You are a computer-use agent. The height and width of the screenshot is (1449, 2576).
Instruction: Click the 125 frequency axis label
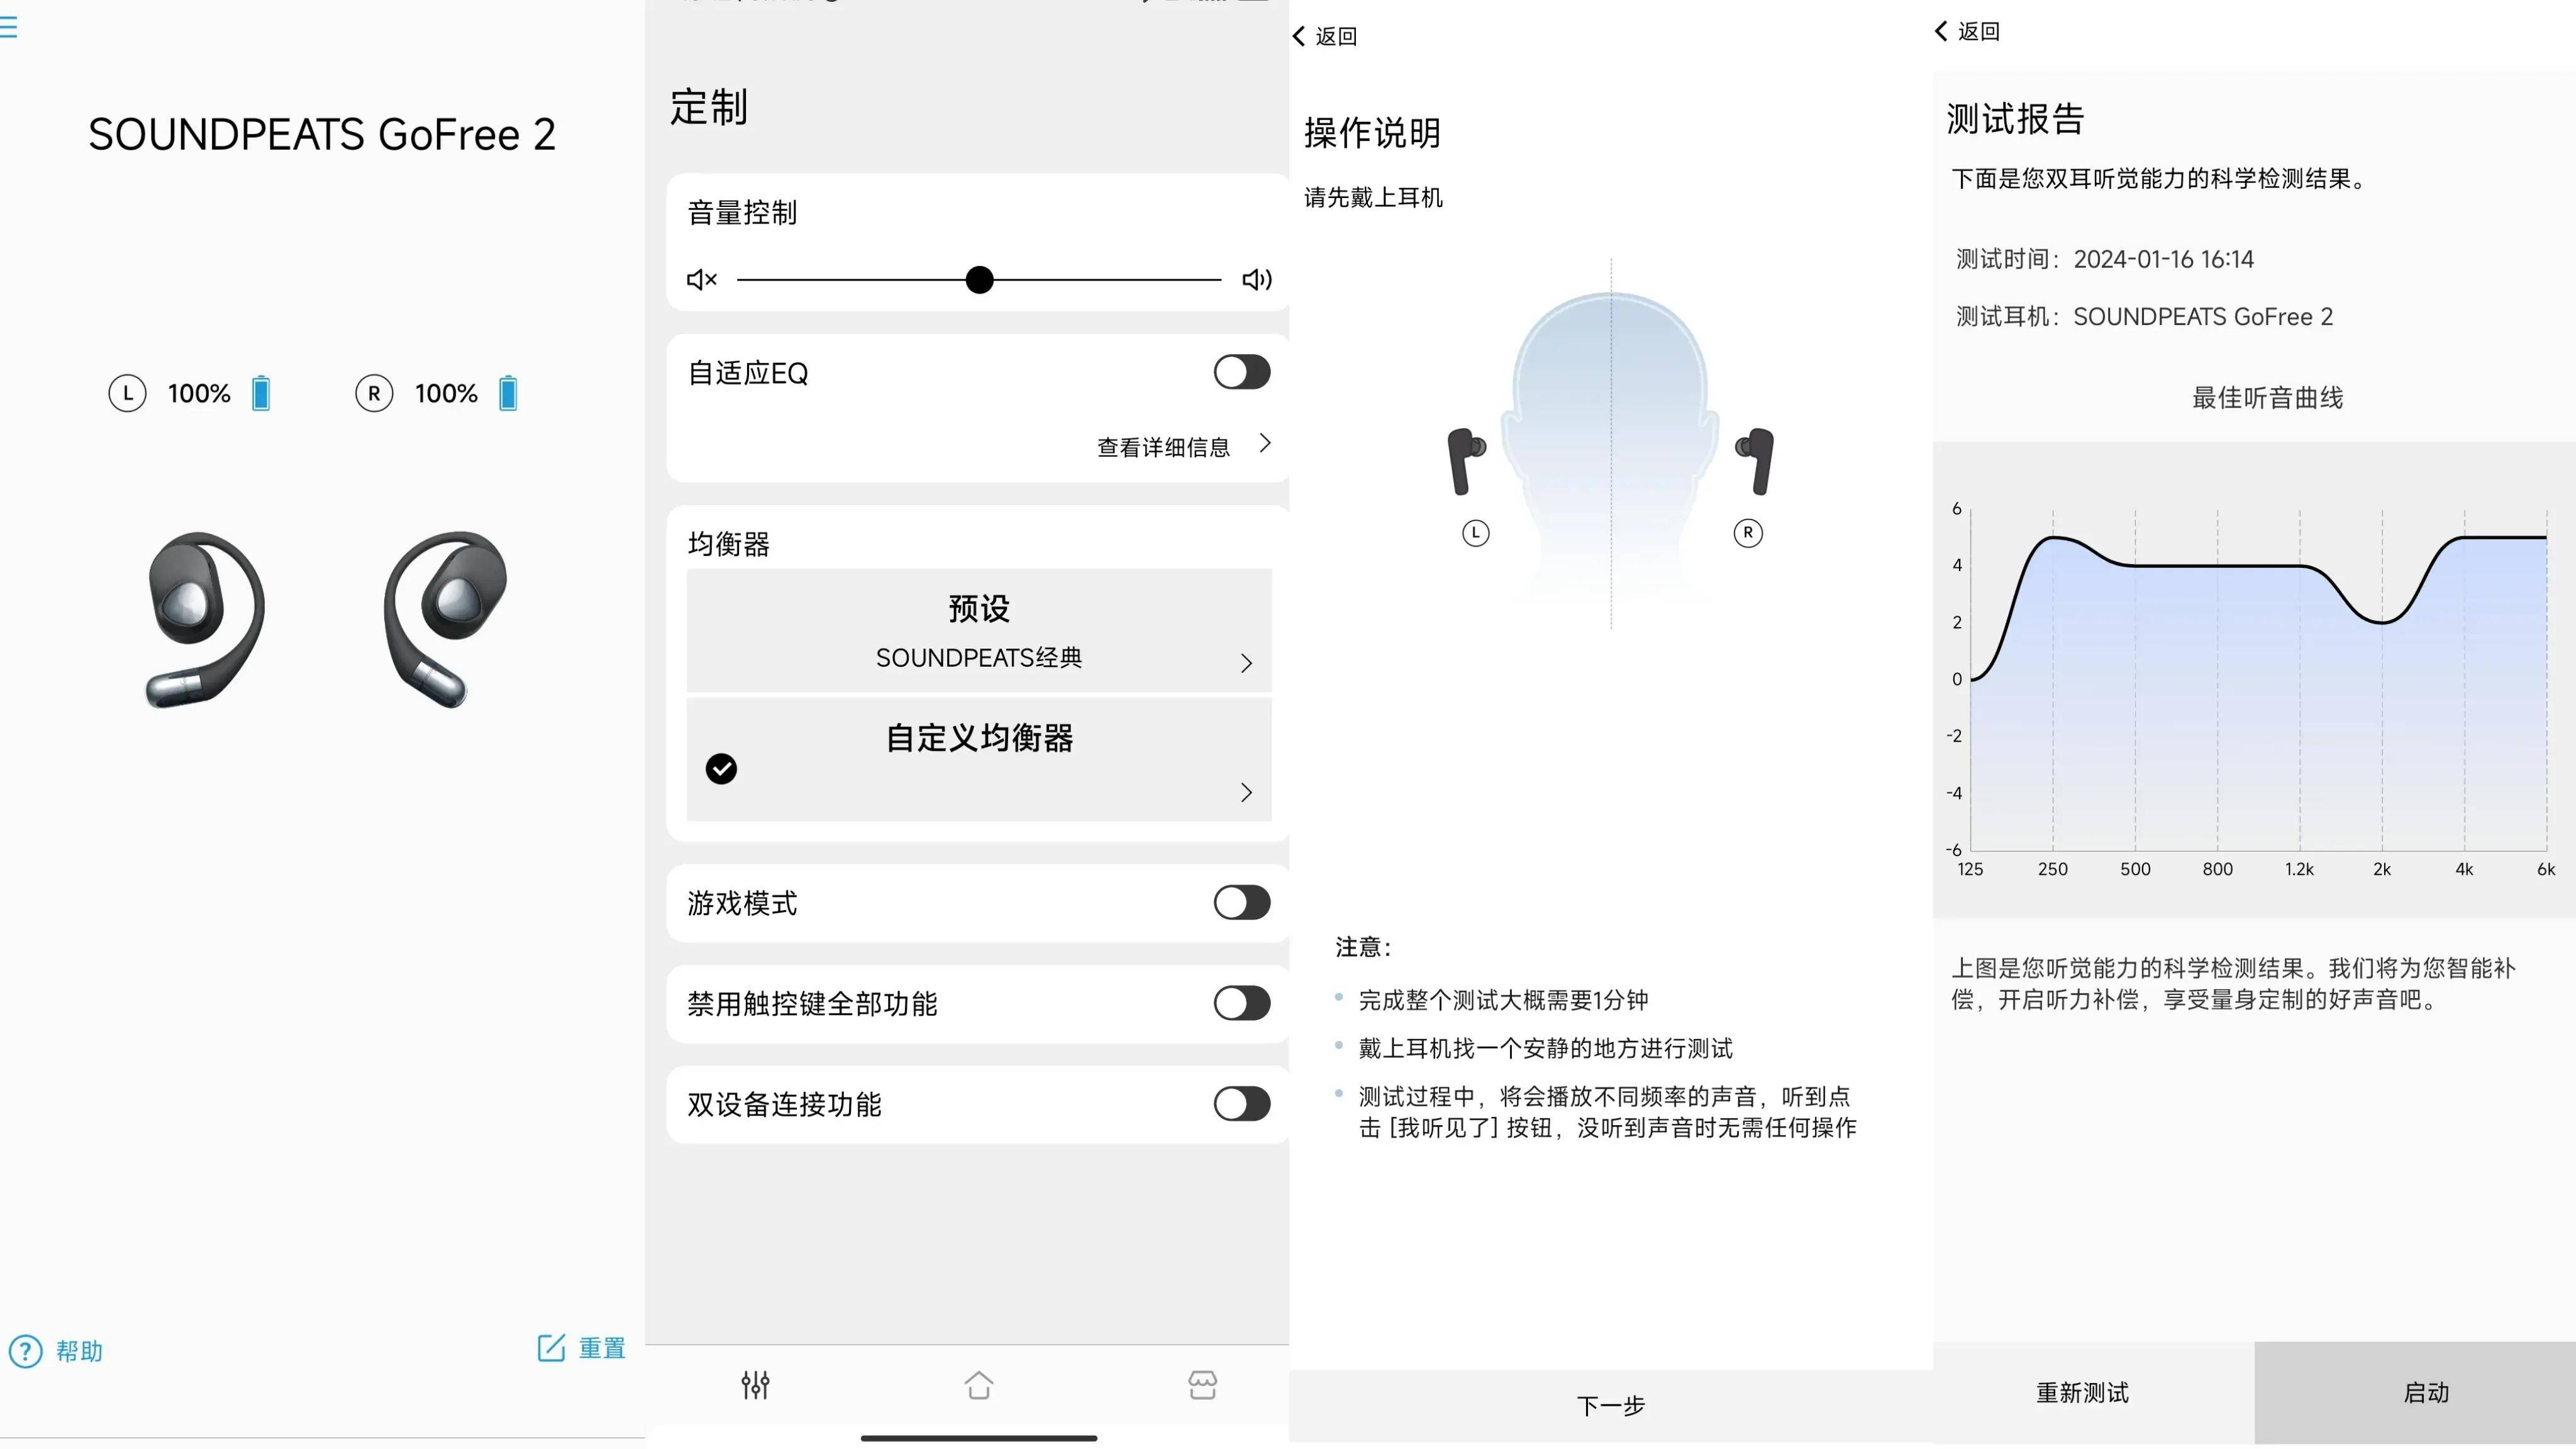click(1970, 869)
